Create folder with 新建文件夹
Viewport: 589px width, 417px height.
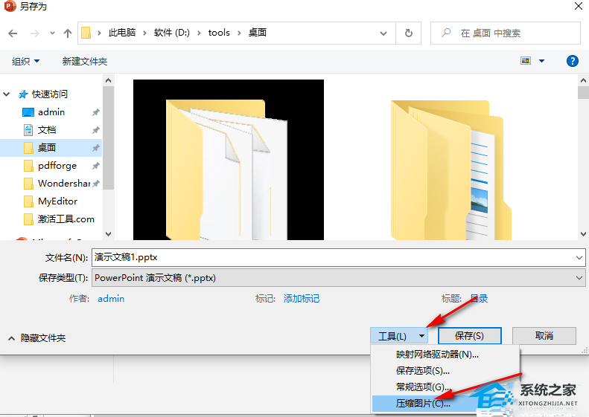[85, 61]
